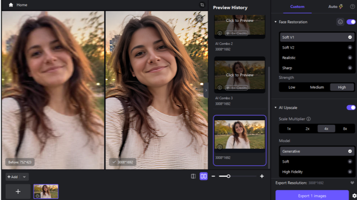Switch to side-by-side compare view
The width and height of the screenshot is (357, 200).
[x=204, y=176]
